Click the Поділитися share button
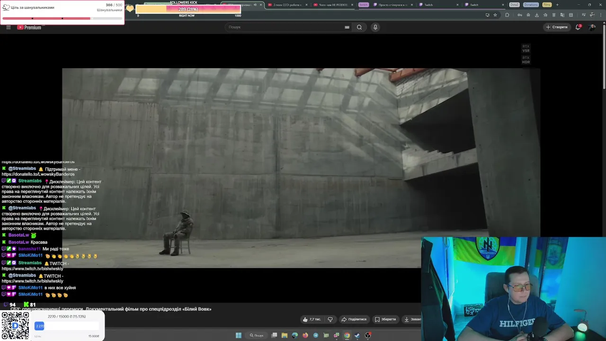The width and height of the screenshot is (606, 341). [355, 319]
